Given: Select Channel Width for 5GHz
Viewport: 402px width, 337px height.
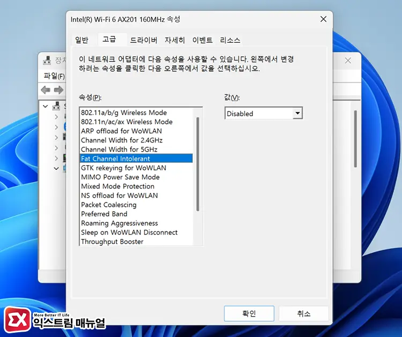Looking at the screenshot, I should (136, 149).
